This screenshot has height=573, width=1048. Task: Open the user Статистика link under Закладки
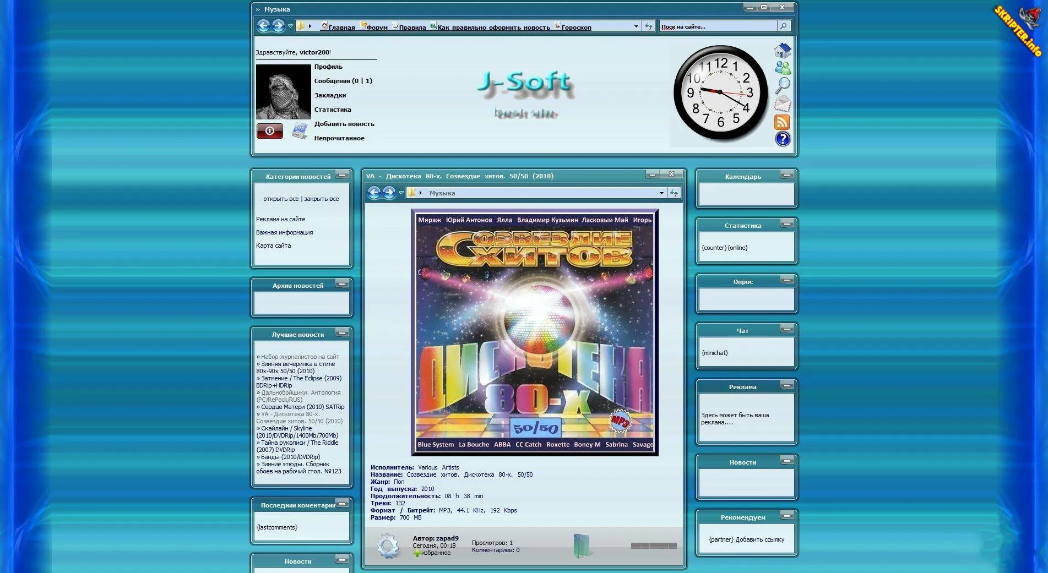click(333, 110)
